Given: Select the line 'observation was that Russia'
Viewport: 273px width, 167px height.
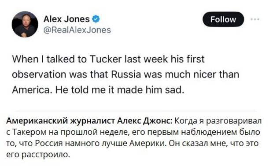Looking at the screenshot, I should pos(125,74).
